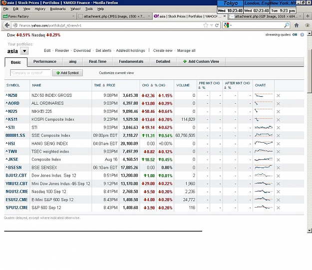Reload the page with refresh icon
Viewport: 312px width, 270px height.
pyautogui.click(x=217, y=25)
